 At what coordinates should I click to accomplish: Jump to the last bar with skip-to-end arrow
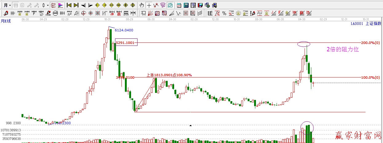(x=76, y=5)
